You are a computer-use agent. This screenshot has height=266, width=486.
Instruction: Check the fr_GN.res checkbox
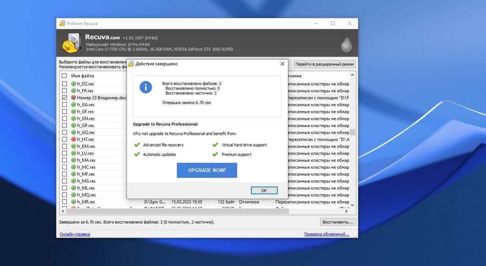pos(64,118)
